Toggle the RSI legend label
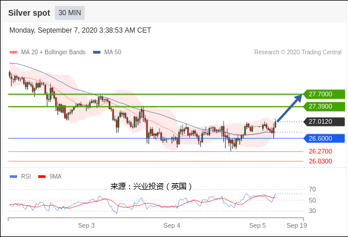 (x=26, y=176)
